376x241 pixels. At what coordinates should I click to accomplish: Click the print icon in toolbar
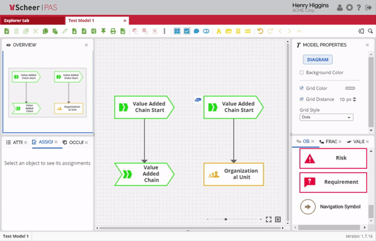[x=113, y=31]
